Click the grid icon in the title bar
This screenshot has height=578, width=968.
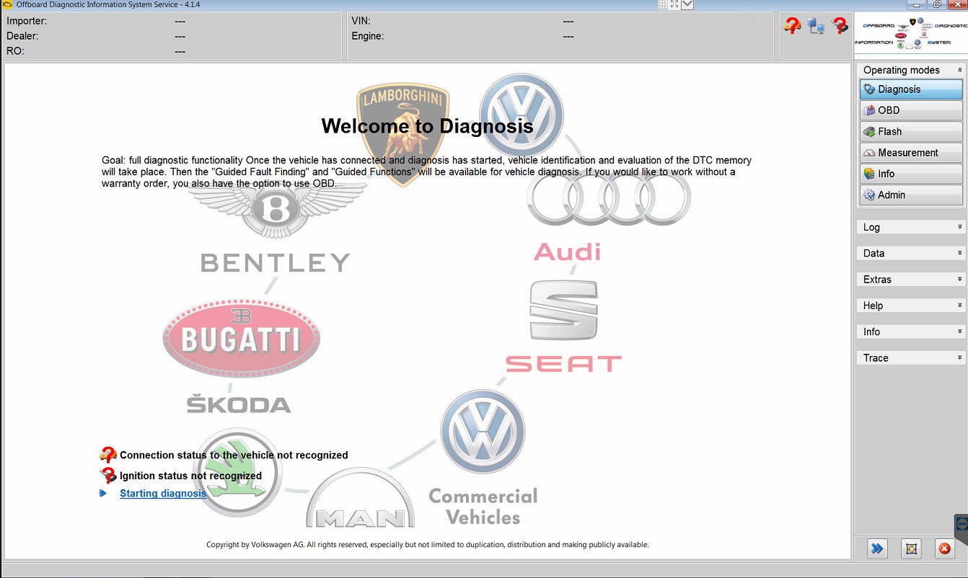point(663,4)
